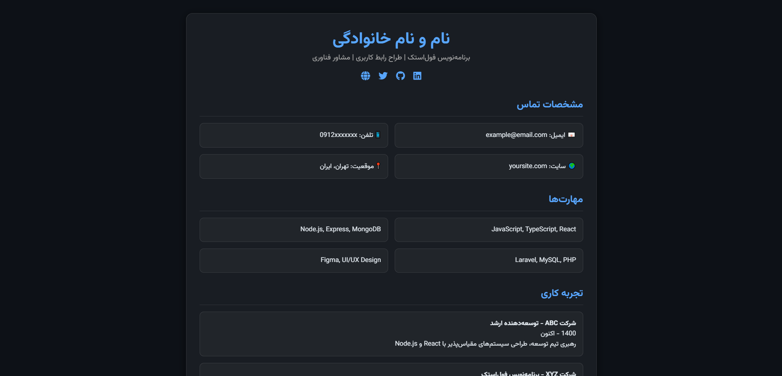Click the Laravel, MySQL, PHP skill card
The image size is (782, 376).
tap(489, 260)
